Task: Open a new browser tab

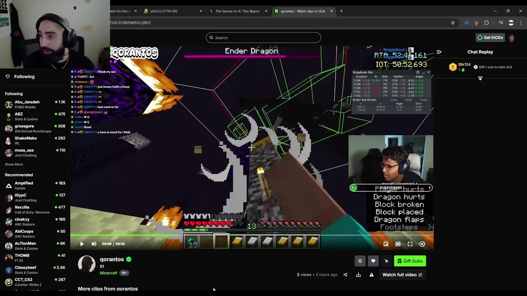Action: [x=341, y=11]
